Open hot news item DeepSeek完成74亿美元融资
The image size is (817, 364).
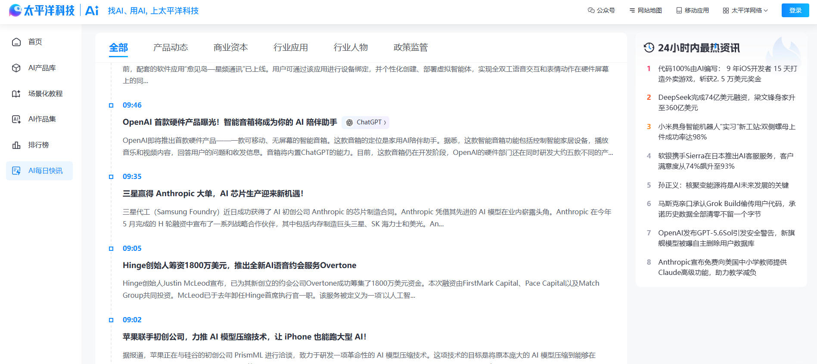point(727,102)
